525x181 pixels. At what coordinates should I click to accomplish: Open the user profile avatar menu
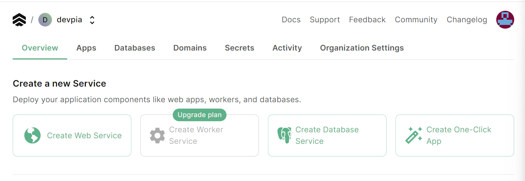(505, 20)
